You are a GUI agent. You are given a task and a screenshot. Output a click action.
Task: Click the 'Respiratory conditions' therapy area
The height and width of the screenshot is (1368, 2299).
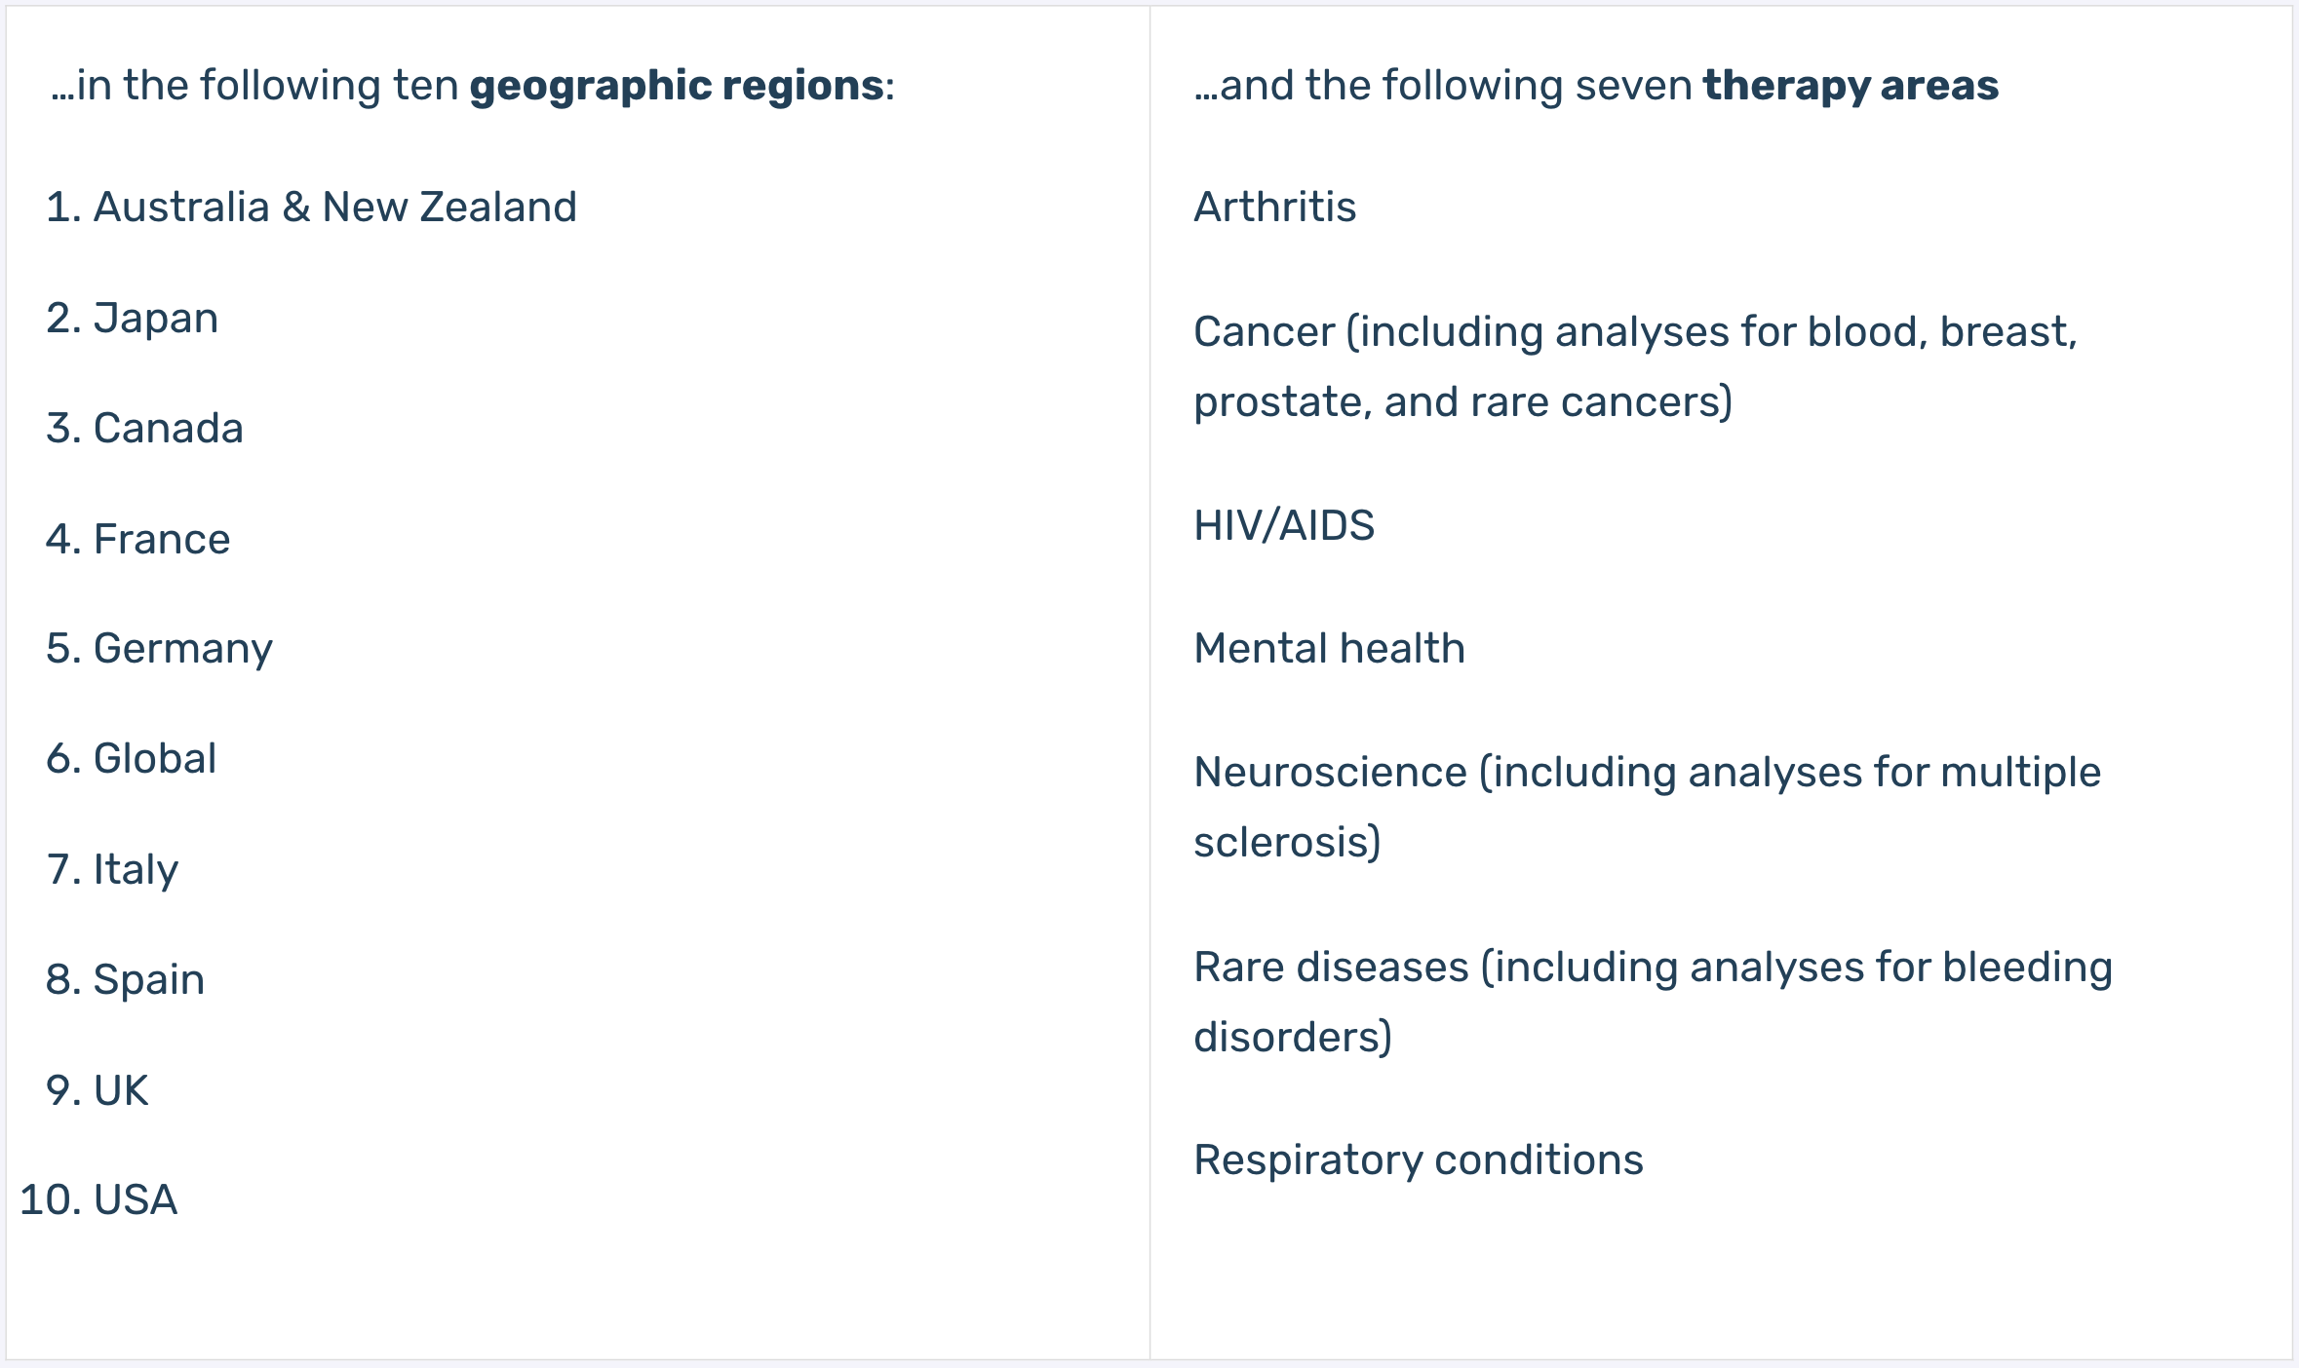[1419, 1160]
